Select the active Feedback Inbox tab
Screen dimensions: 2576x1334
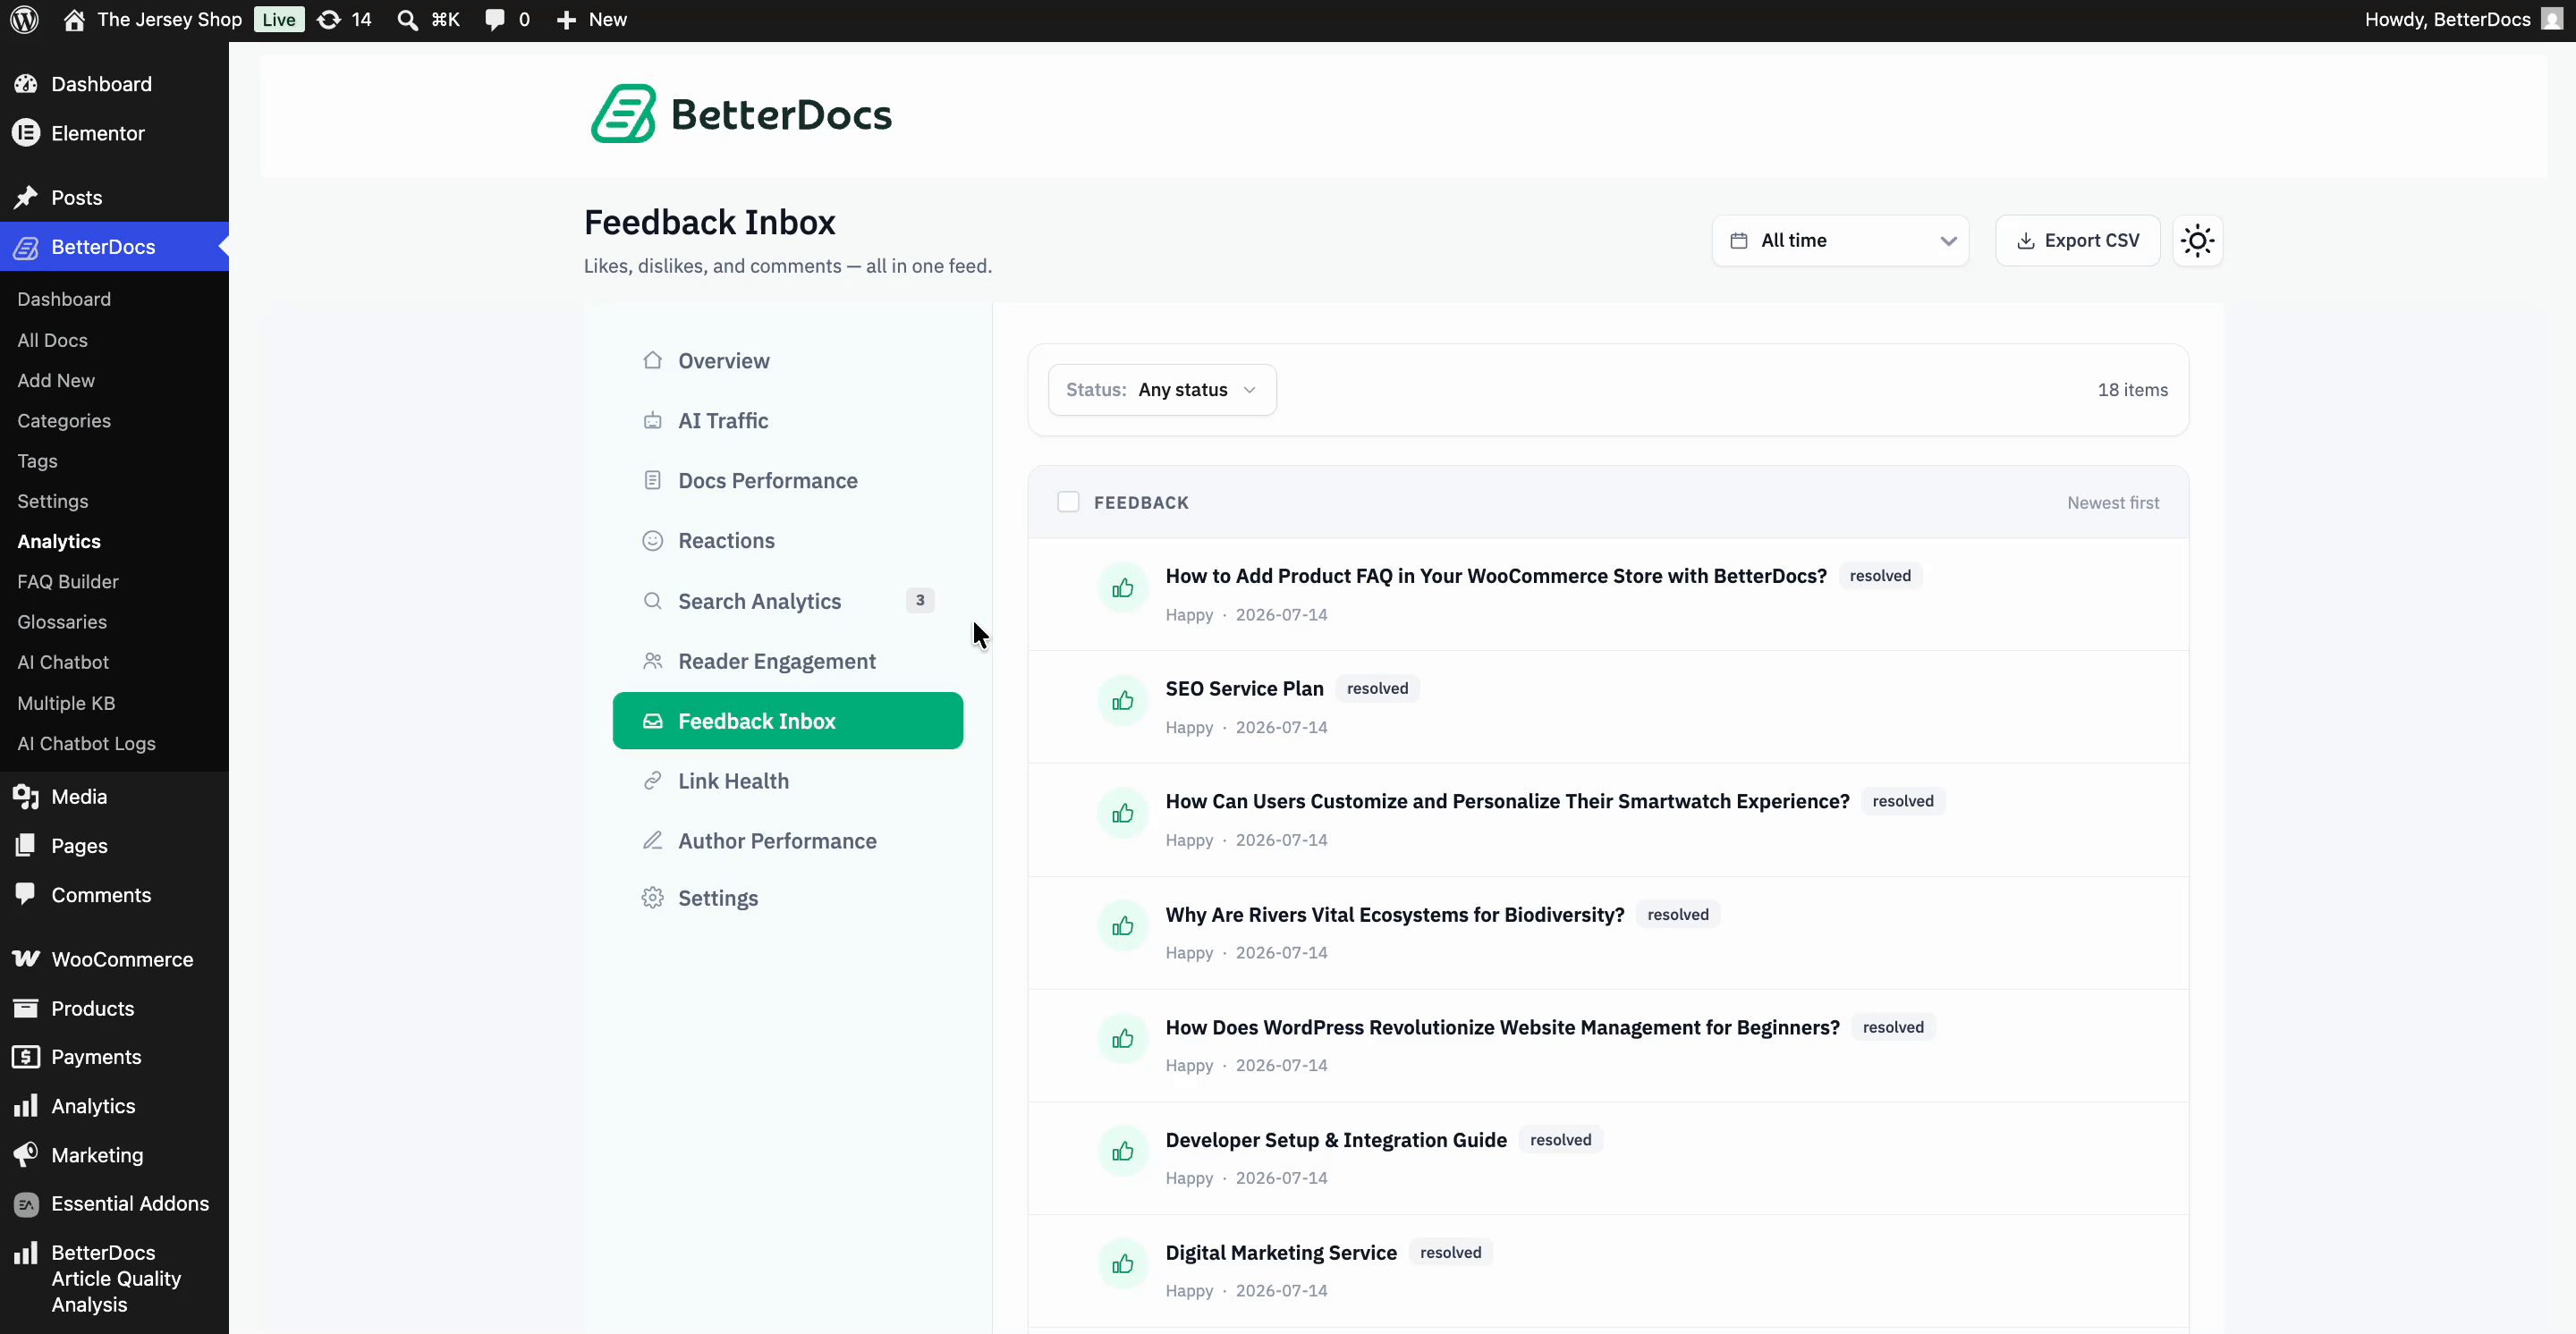787,721
